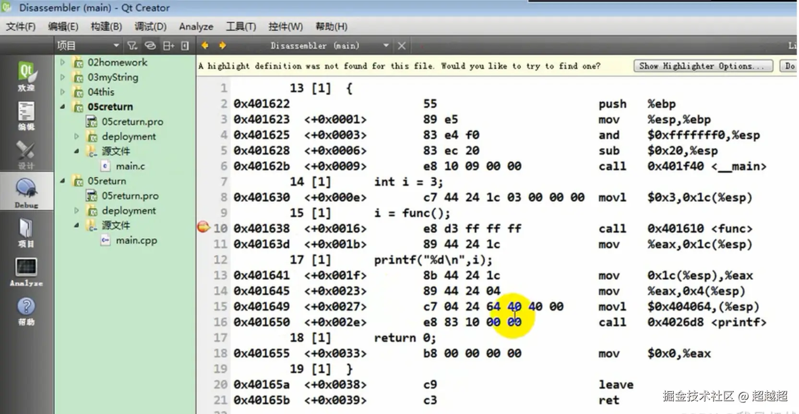Viewport: 799px width, 414px height.
Task: Click the printf source line
Action: (433, 260)
